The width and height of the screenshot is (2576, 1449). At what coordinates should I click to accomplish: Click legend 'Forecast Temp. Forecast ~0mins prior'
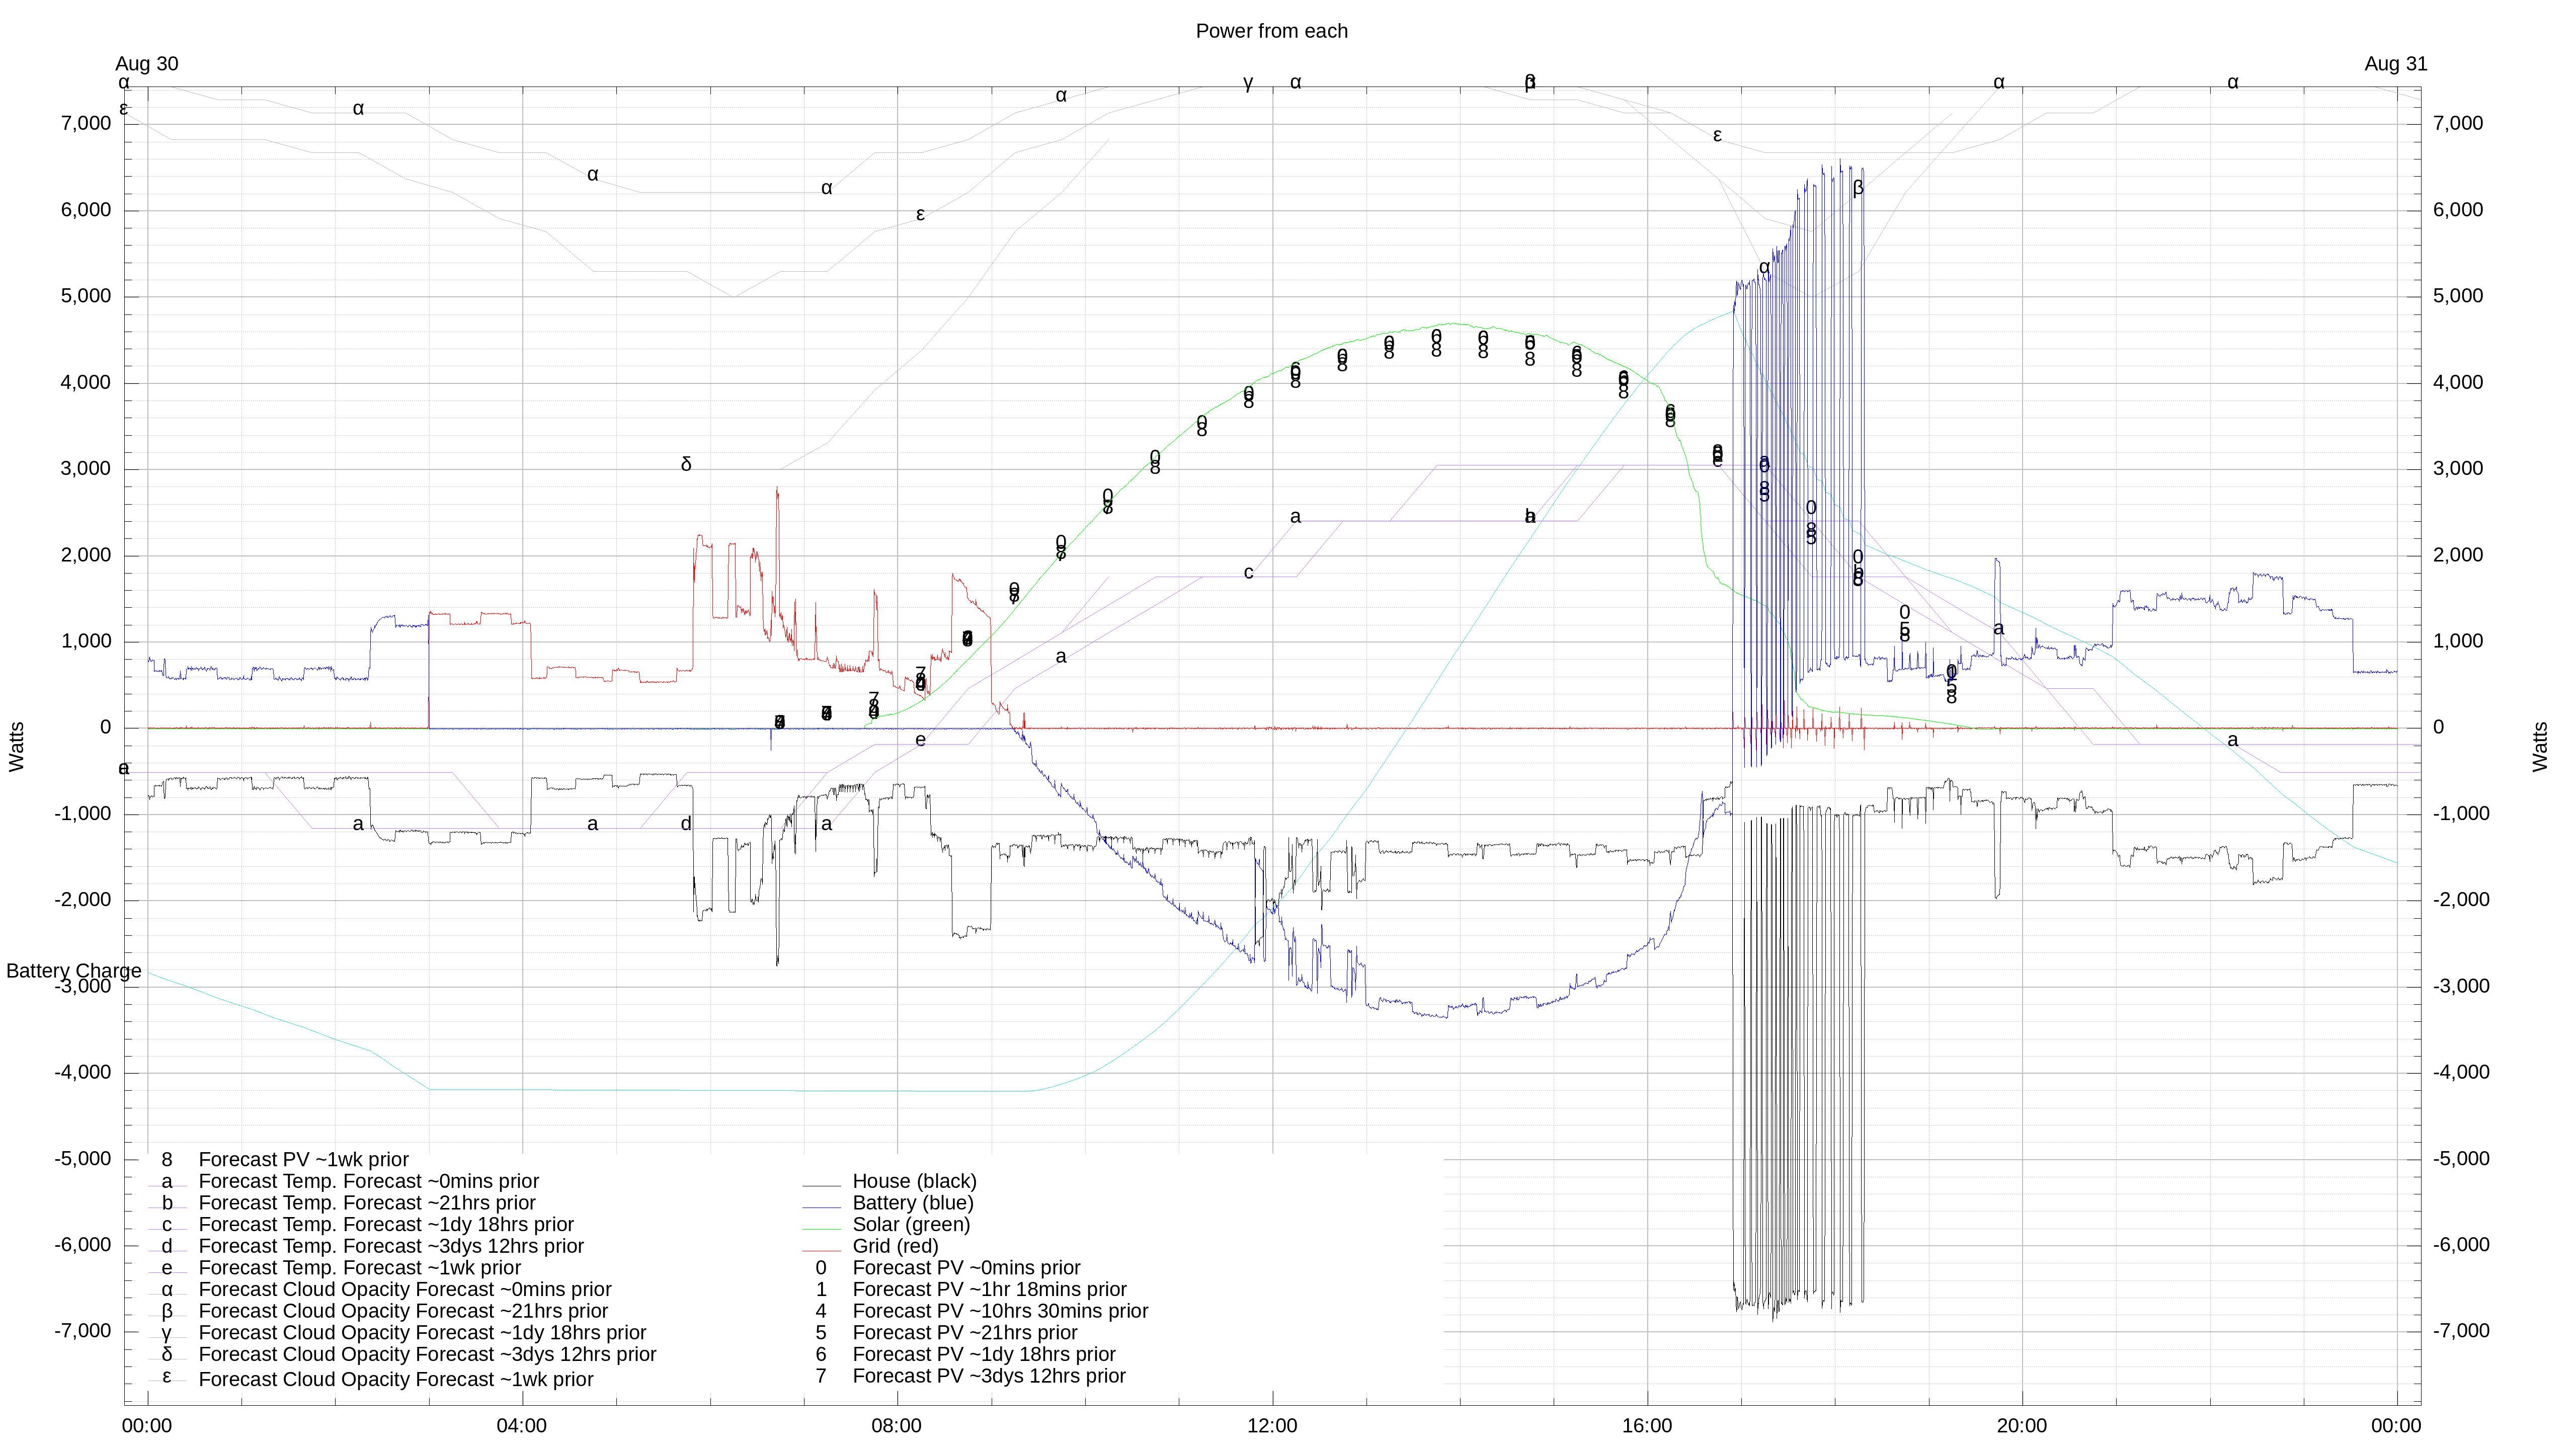tap(368, 1182)
